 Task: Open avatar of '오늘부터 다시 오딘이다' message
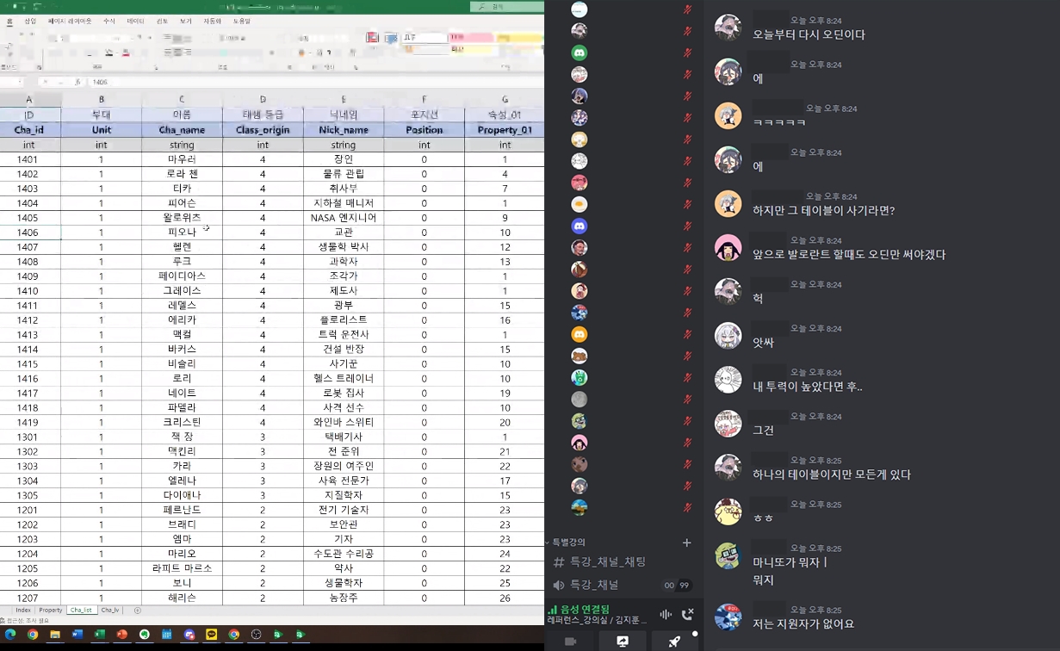pyautogui.click(x=728, y=28)
